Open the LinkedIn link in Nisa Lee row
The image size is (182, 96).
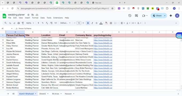tap(103, 40)
